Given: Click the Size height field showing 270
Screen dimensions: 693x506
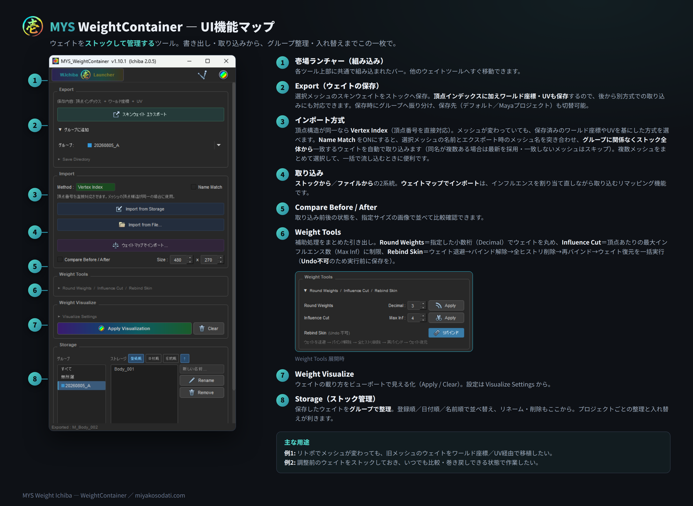Looking at the screenshot, I should click(x=209, y=260).
